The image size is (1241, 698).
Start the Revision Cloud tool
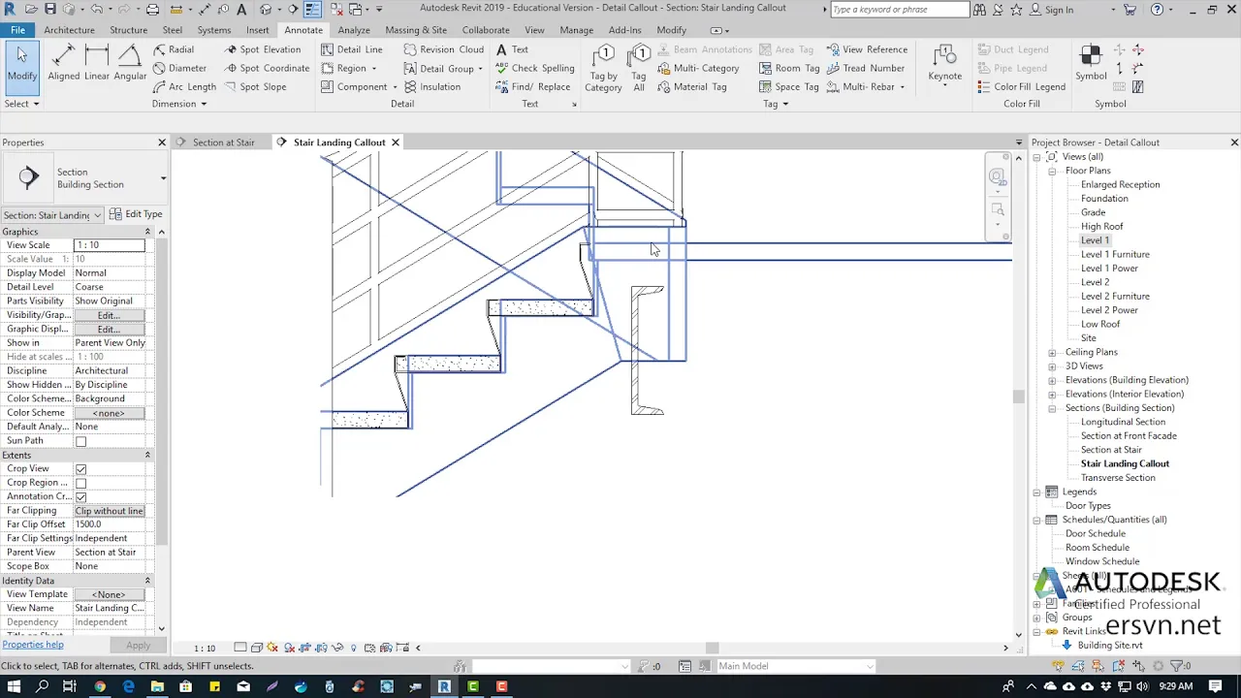(x=443, y=49)
